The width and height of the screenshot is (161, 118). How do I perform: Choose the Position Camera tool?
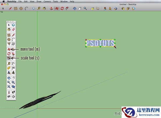click(9, 92)
